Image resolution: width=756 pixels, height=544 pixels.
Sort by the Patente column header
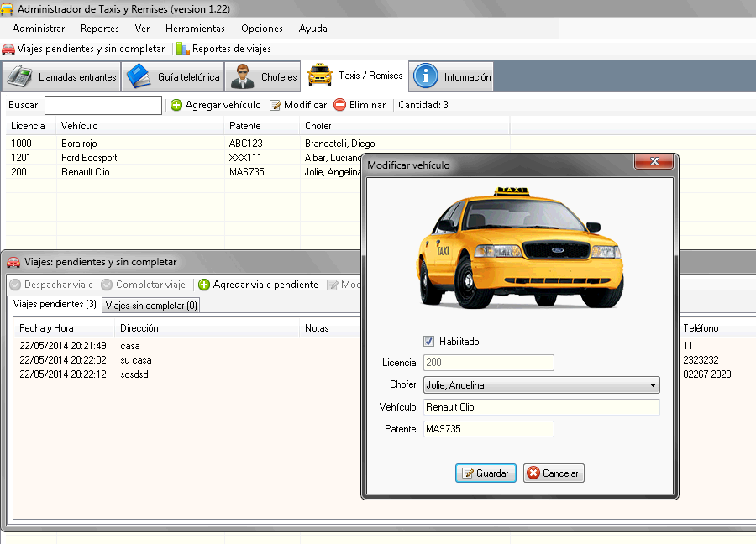click(x=262, y=126)
